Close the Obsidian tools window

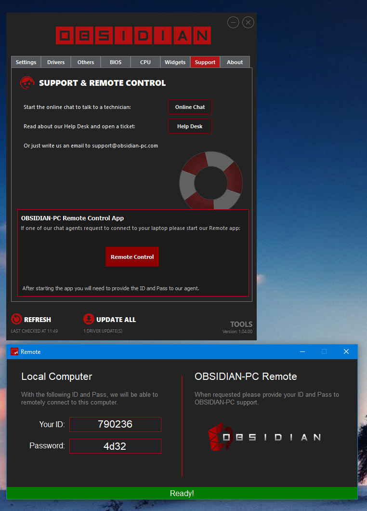pos(248,22)
